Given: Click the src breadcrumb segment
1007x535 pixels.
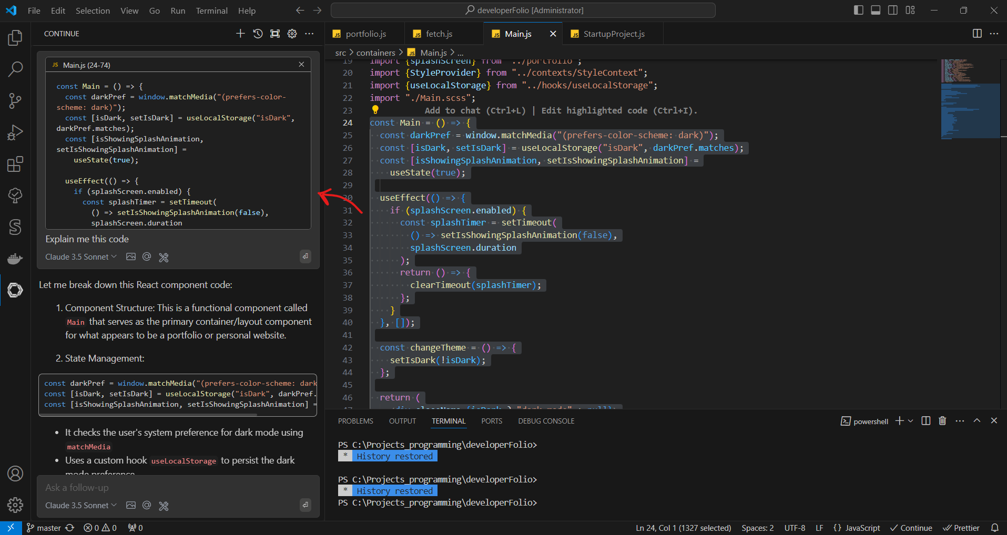Looking at the screenshot, I should [341, 53].
